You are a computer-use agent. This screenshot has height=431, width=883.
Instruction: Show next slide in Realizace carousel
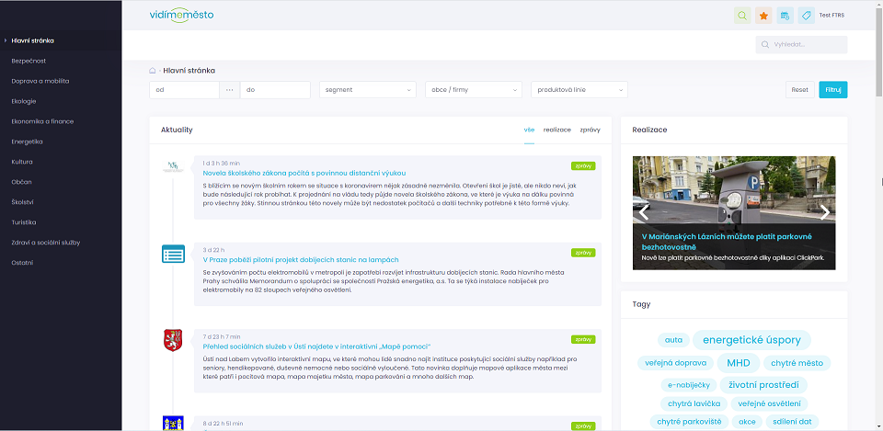click(x=825, y=211)
